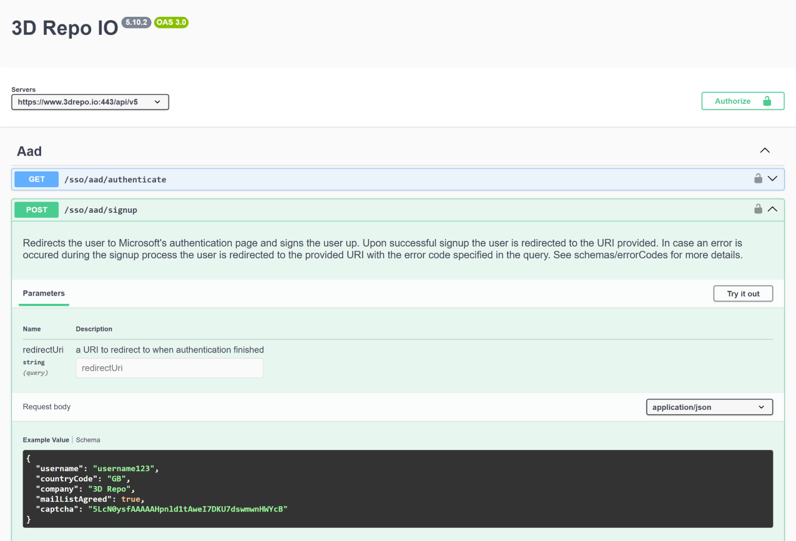Expand the GET /sso/aad/authenticate endpoint
Image resolution: width=796 pixels, height=541 pixels.
(x=772, y=178)
